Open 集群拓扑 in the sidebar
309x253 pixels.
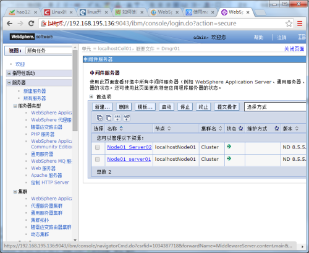pyautogui.click(x=40, y=220)
